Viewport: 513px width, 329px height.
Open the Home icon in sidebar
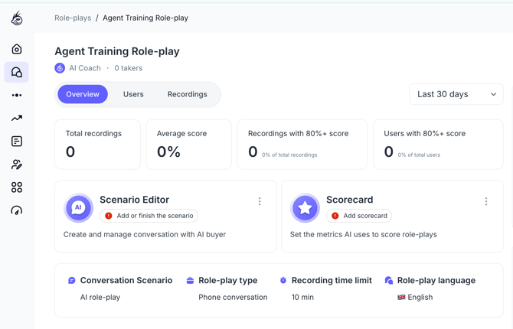[17, 49]
